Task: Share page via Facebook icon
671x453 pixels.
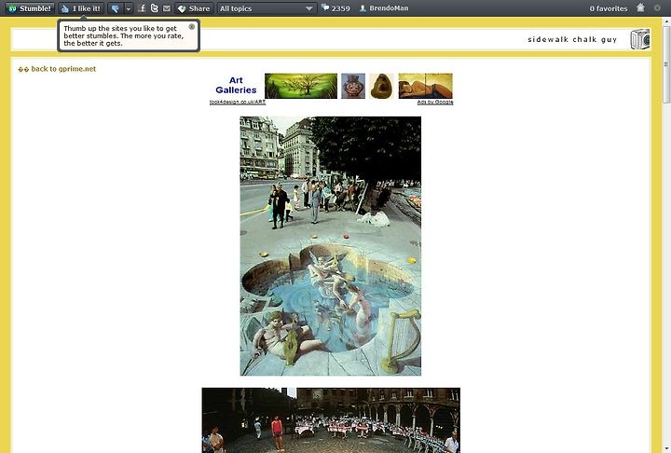Action: click(142, 7)
